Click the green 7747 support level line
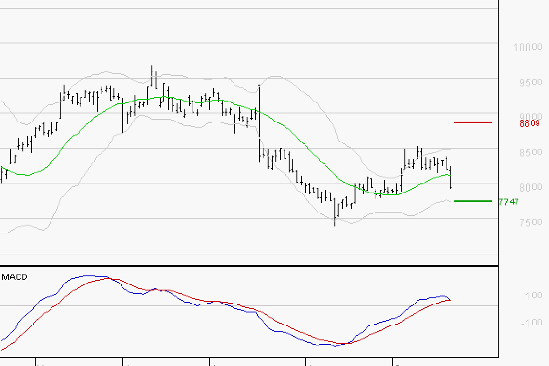This screenshot has width=549, height=366. pyautogui.click(x=473, y=201)
